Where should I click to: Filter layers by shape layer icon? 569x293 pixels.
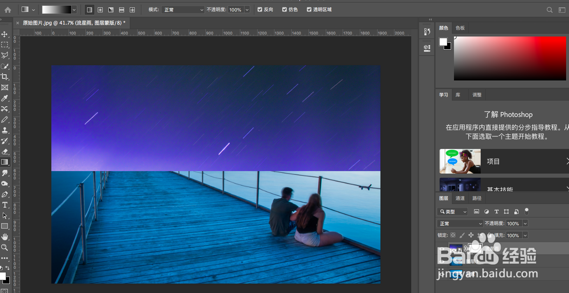[507, 212]
